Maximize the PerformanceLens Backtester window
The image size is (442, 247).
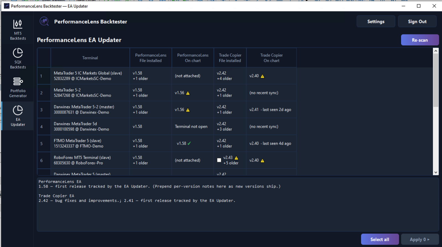click(x=419, y=6)
